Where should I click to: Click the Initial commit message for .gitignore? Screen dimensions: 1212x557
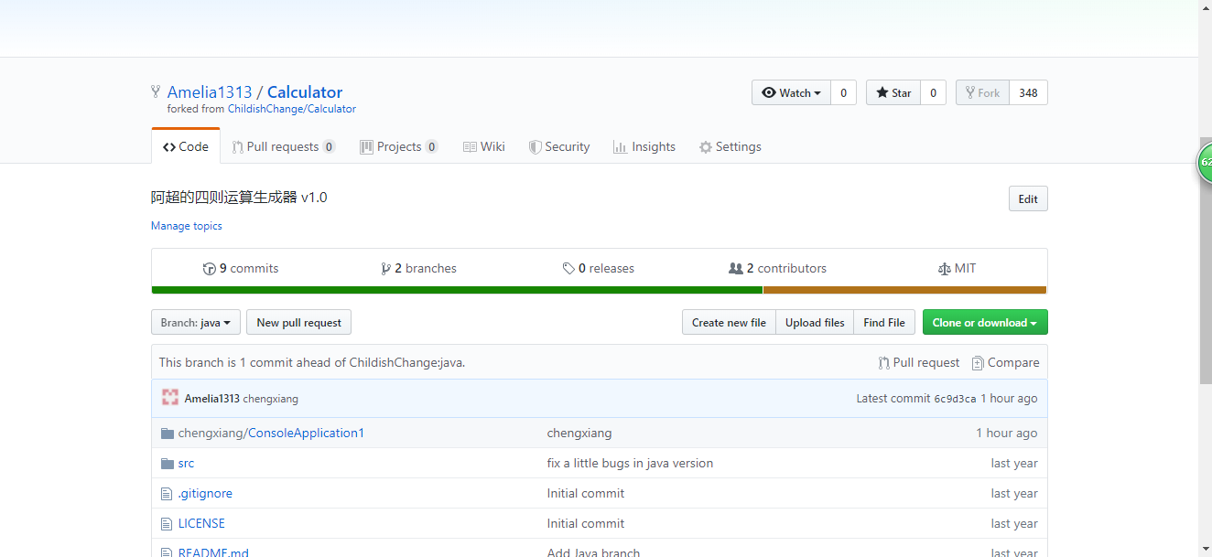586,493
